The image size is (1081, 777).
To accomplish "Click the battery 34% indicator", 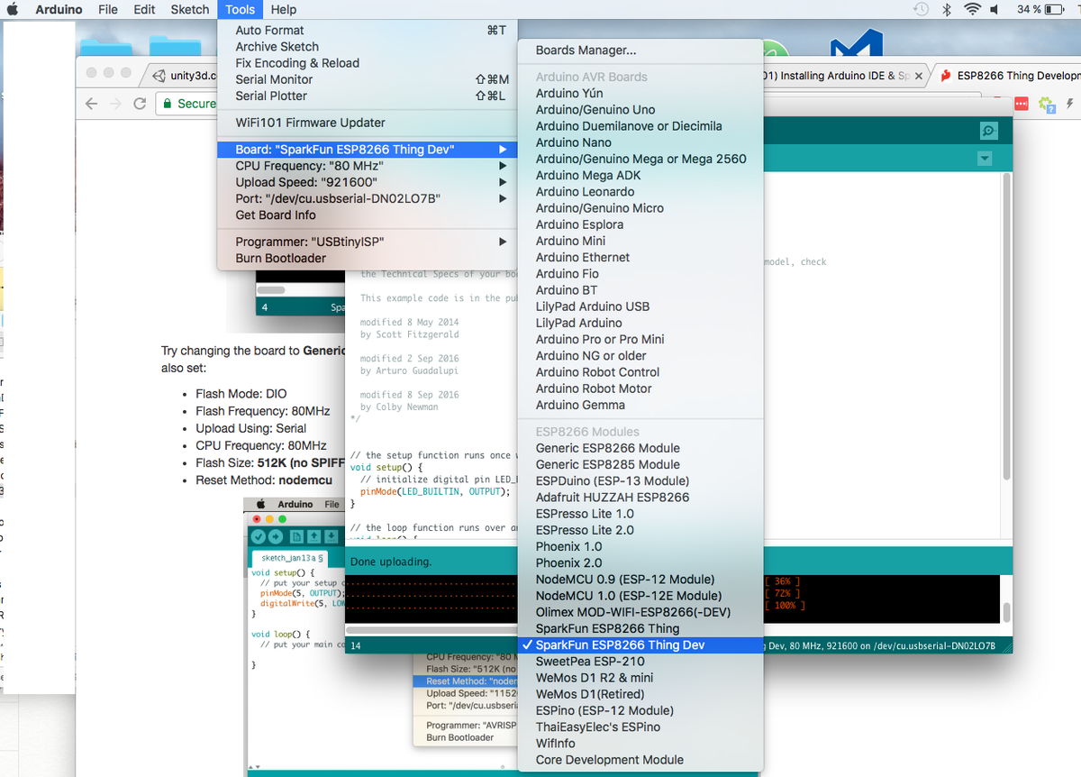I will 1042,10.
